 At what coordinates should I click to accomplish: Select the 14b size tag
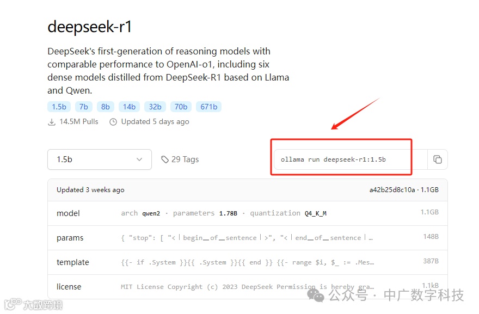(x=129, y=107)
